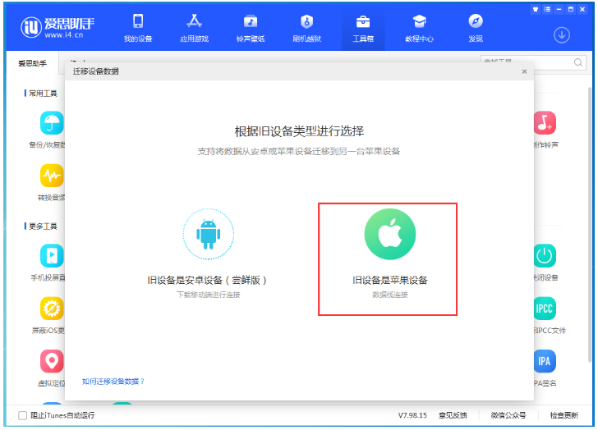This screenshot has width=598, height=430.
Task: Click the 常用工具 section heading
Action: tap(43, 94)
